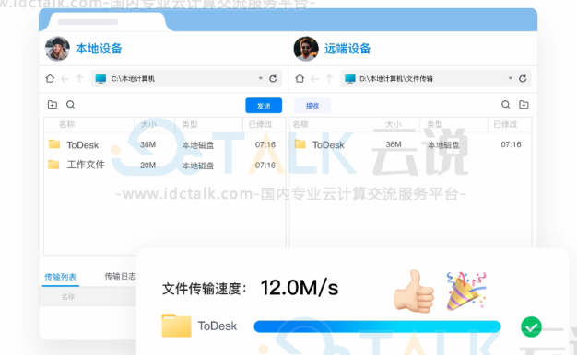Click the blue 发送 button
Viewport: 577px width, 355px height.
(x=264, y=106)
